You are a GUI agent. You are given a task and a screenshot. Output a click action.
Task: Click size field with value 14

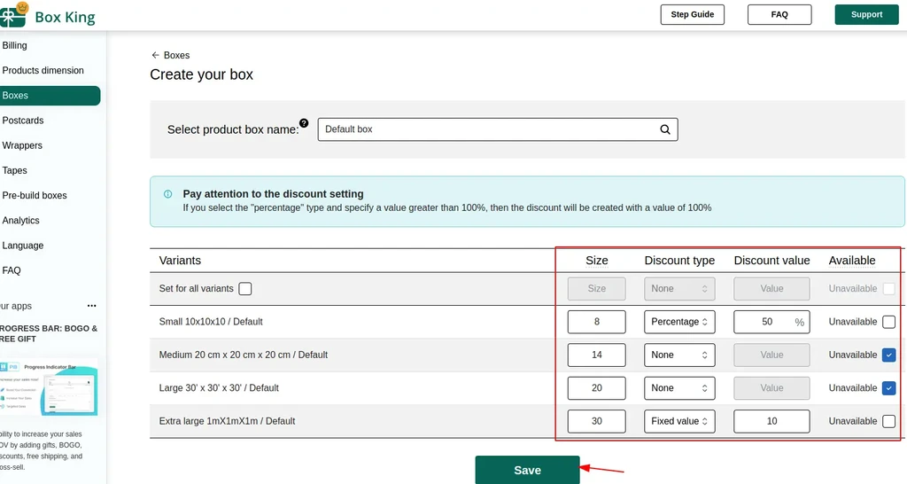pos(596,355)
